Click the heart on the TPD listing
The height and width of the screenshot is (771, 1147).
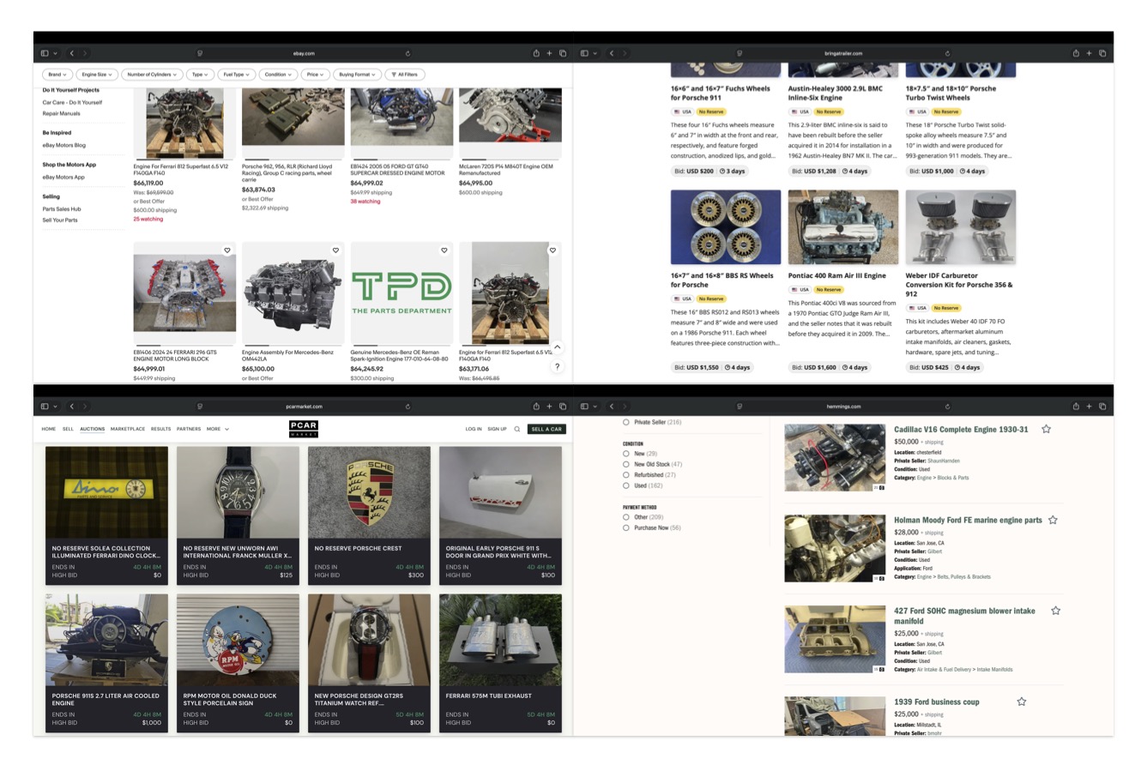tap(444, 250)
